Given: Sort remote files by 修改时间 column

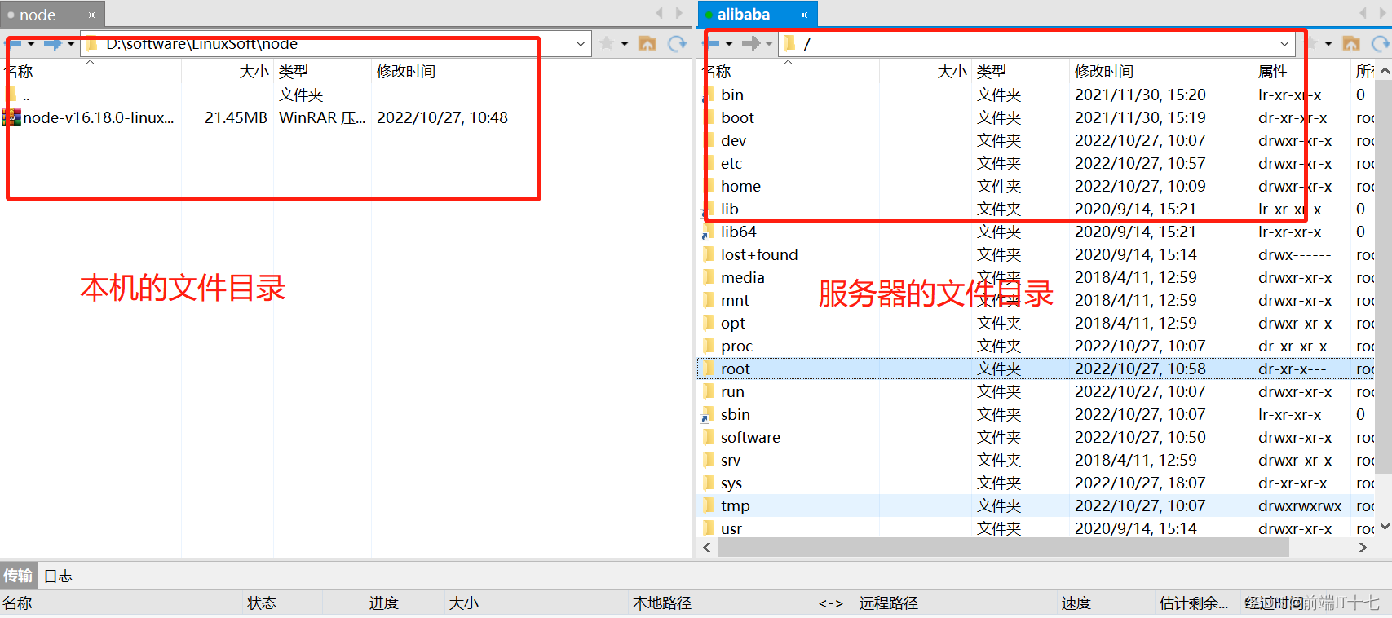Looking at the screenshot, I should (x=1160, y=71).
